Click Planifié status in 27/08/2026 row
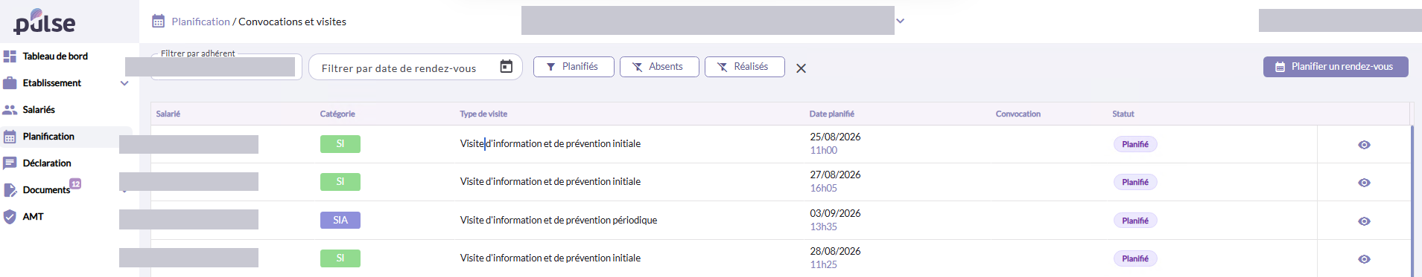This screenshot has width=1422, height=277. click(x=1135, y=182)
